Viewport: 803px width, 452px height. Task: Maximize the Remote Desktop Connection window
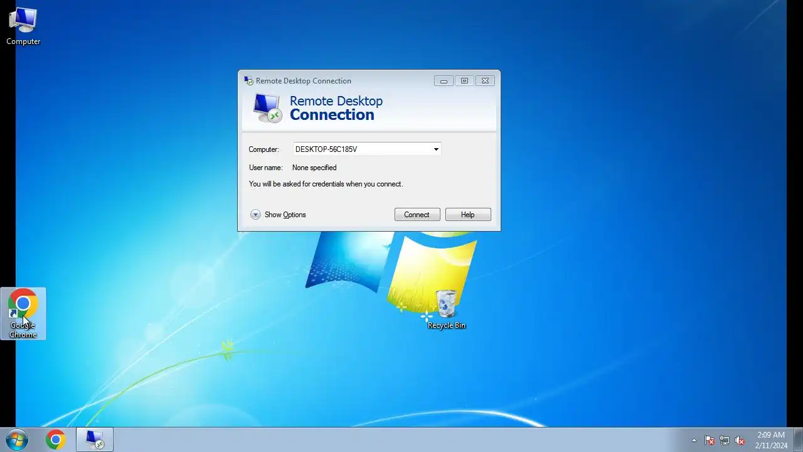(x=464, y=81)
